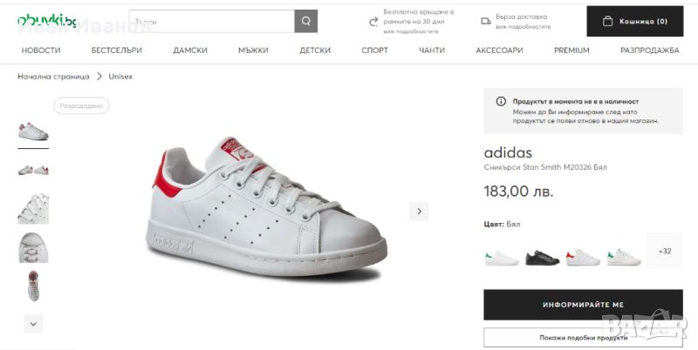The width and height of the screenshot is (698, 350).
Task: Select the second product thumbnail with the shoe pair
Action: 33,169
